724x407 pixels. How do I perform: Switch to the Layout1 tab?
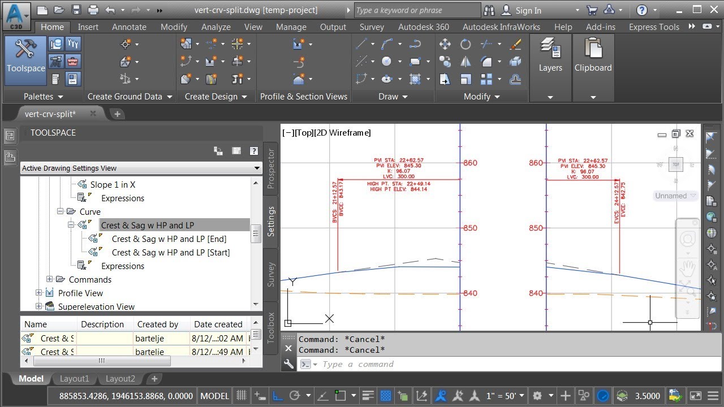[75, 379]
